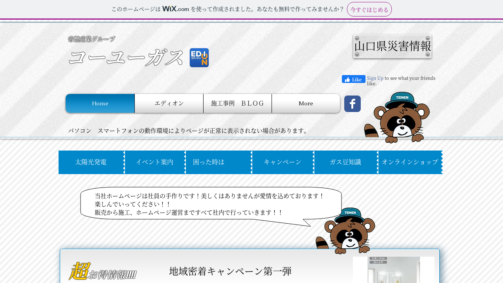Screen dimensions: 503x283
Task: Open the 施工事例 BLOG menu item
Action: 237,103
